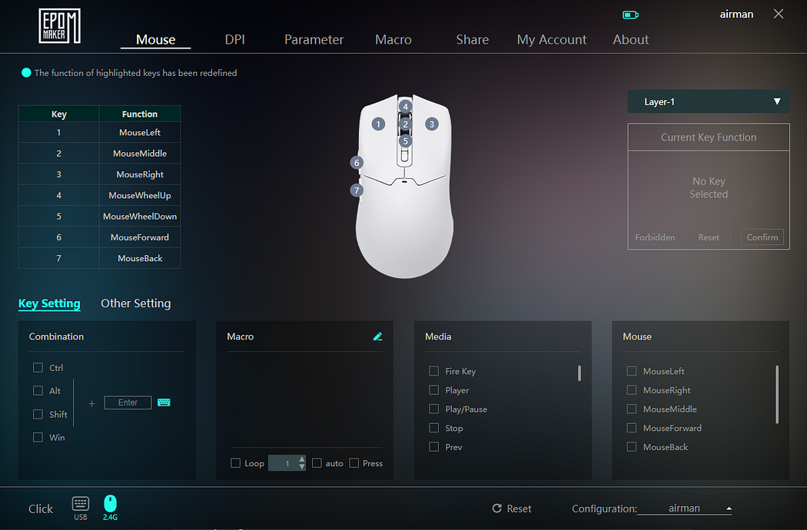Check the MouseForward function option
The width and height of the screenshot is (807, 530).
click(632, 428)
